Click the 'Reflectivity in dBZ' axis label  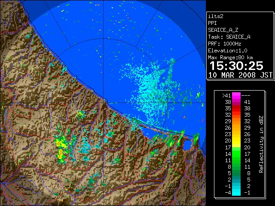(x=261, y=144)
